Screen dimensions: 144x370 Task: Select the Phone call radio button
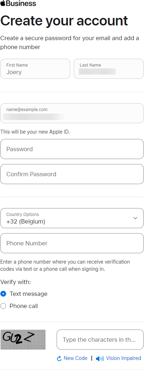(x=3, y=306)
